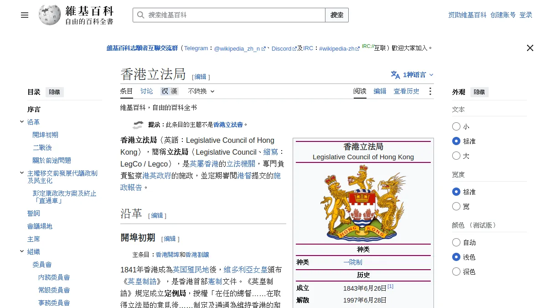Screen dimensions: 547x308
Task: Switch to the 讨论 tab
Action: click(x=147, y=91)
